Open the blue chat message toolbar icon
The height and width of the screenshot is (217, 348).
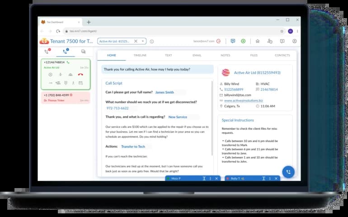pos(233,41)
